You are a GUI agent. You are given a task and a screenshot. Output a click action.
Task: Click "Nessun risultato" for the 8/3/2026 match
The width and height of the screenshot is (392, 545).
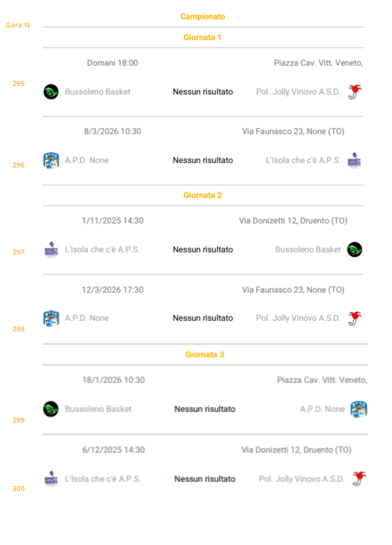coord(203,160)
